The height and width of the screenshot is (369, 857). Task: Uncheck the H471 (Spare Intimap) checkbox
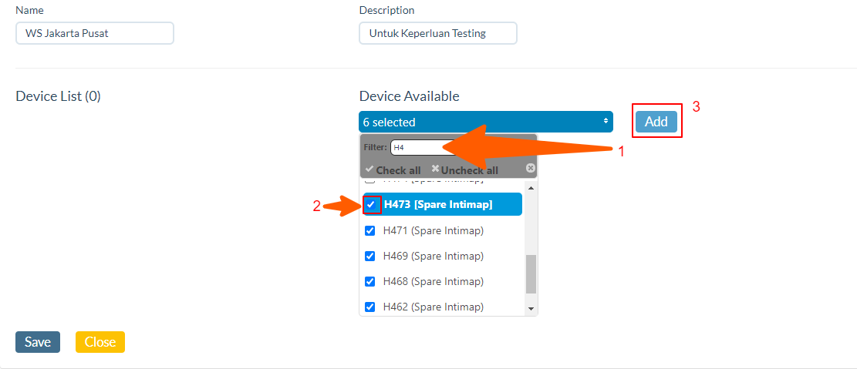(370, 230)
